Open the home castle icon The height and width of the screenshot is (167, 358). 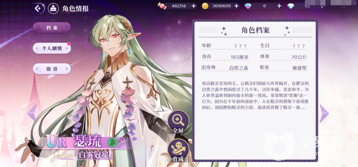[53, 9]
